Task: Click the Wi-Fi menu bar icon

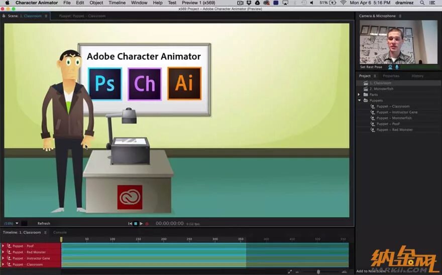Action: coord(343,3)
